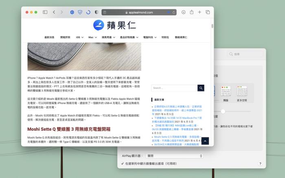The width and height of the screenshot is (285, 178).
Task: Click the brightness slider knob in Displays preferences
Action: pyautogui.click(x=223, y=112)
